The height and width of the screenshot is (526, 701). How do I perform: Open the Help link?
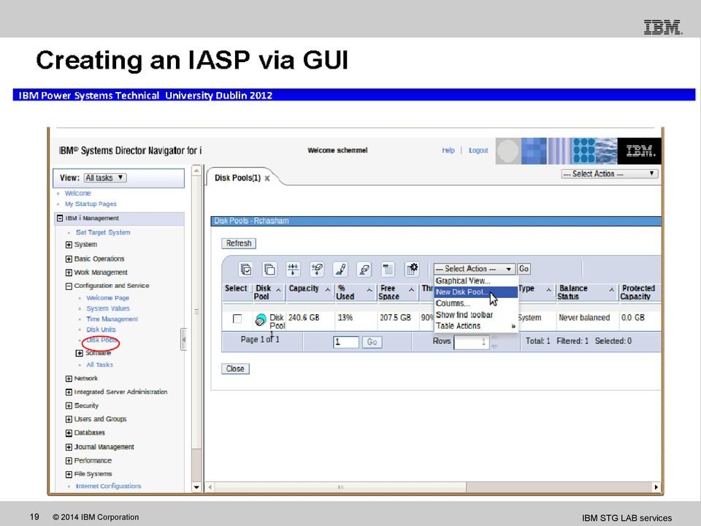click(448, 150)
